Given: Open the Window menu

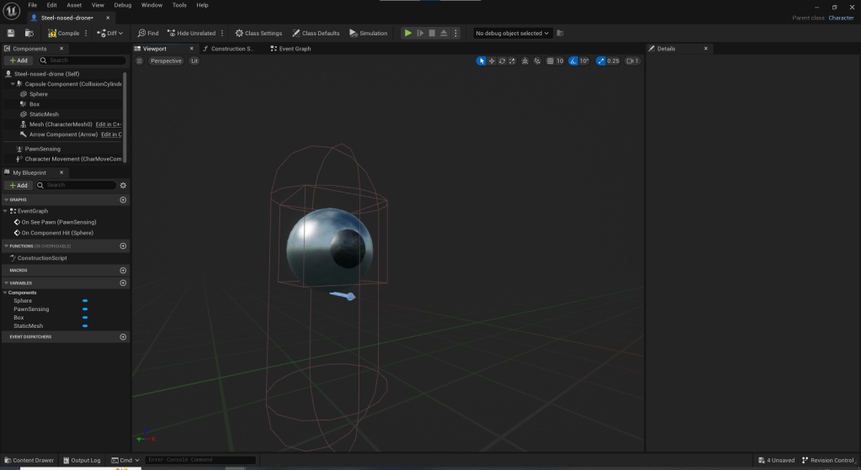Looking at the screenshot, I should coord(151,5).
